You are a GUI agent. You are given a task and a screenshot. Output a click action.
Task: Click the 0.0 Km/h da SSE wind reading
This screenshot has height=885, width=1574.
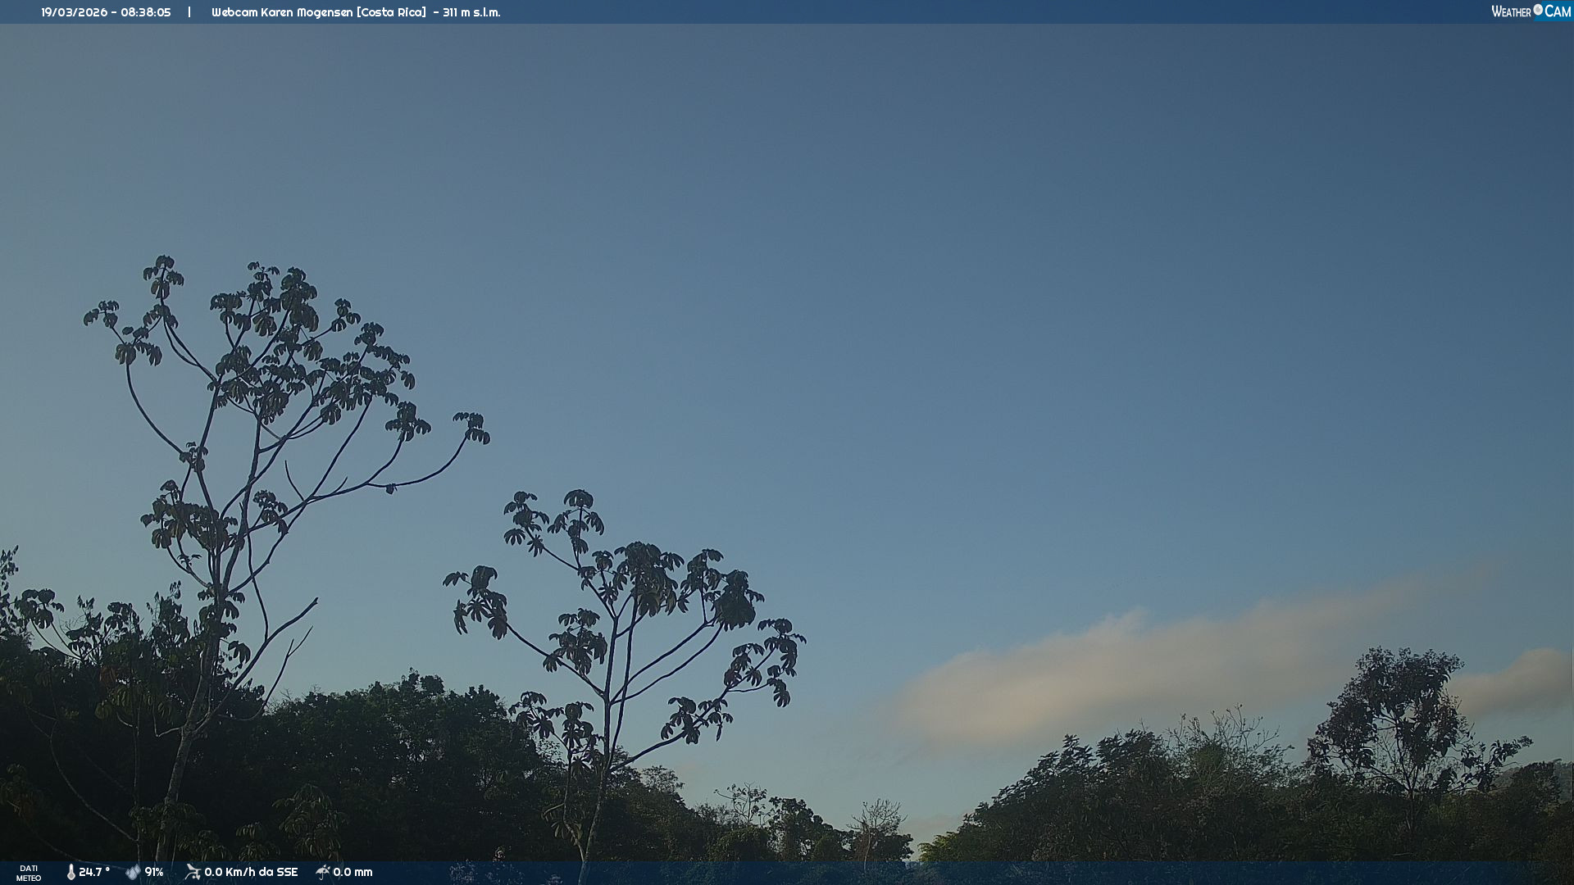pos(251,872)
